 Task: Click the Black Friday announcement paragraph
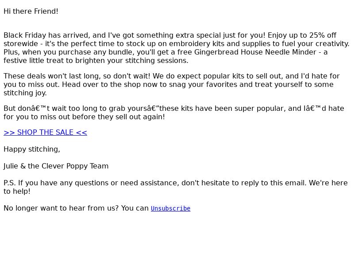pyautogui.click(x=177, y=48)
